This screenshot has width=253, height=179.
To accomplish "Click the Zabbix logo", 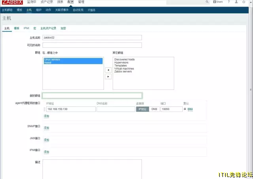I will click(12, 2).
